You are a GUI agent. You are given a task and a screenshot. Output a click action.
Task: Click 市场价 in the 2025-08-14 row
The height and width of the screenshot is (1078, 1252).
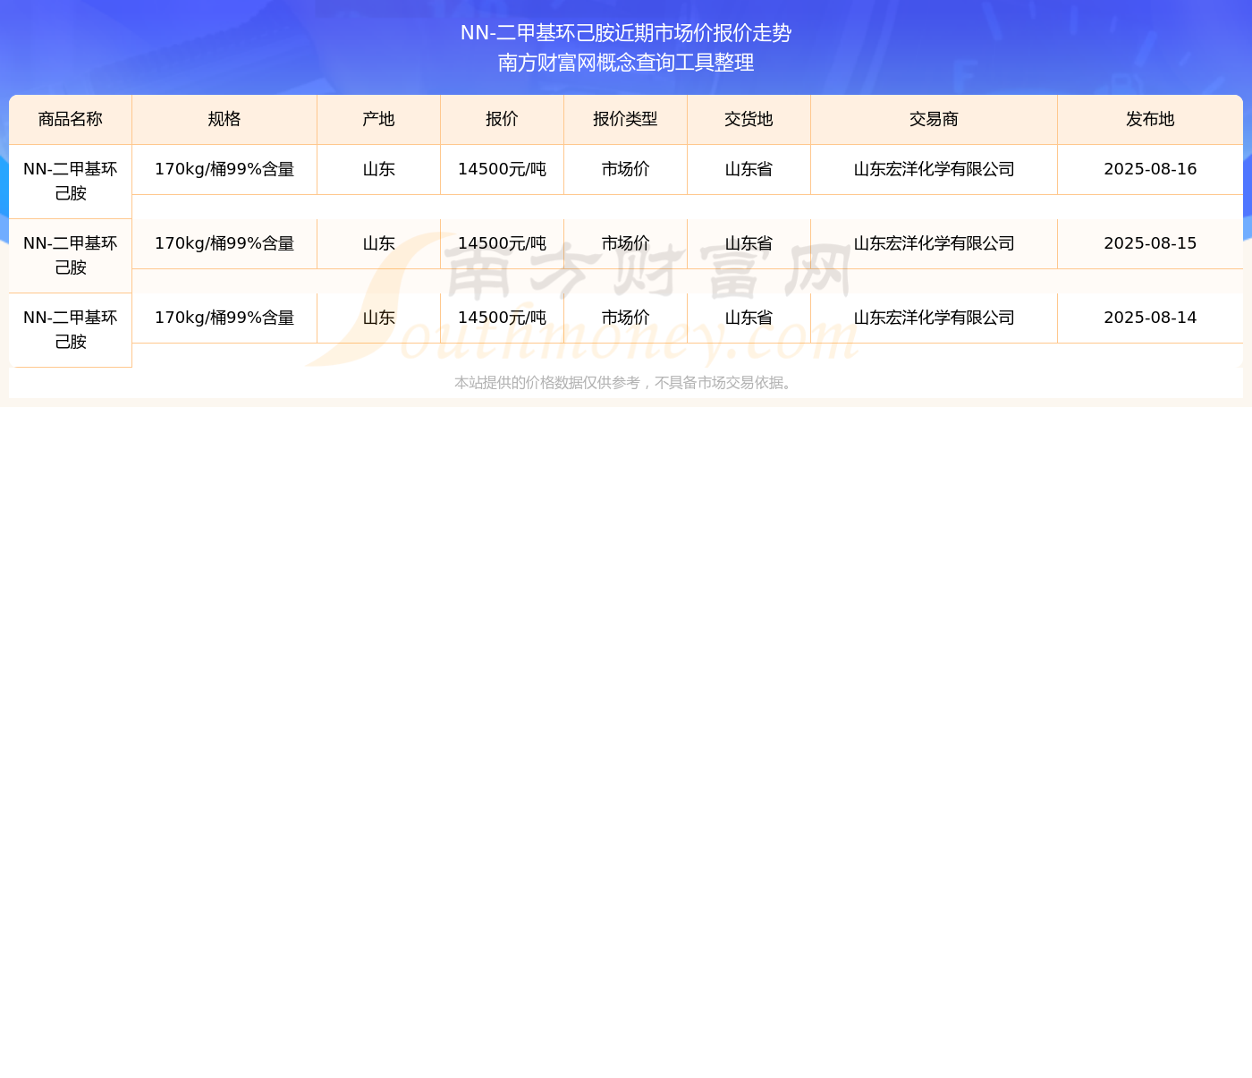point(626,318)
